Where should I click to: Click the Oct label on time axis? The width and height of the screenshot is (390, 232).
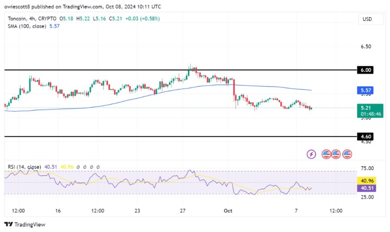[227, 211]
